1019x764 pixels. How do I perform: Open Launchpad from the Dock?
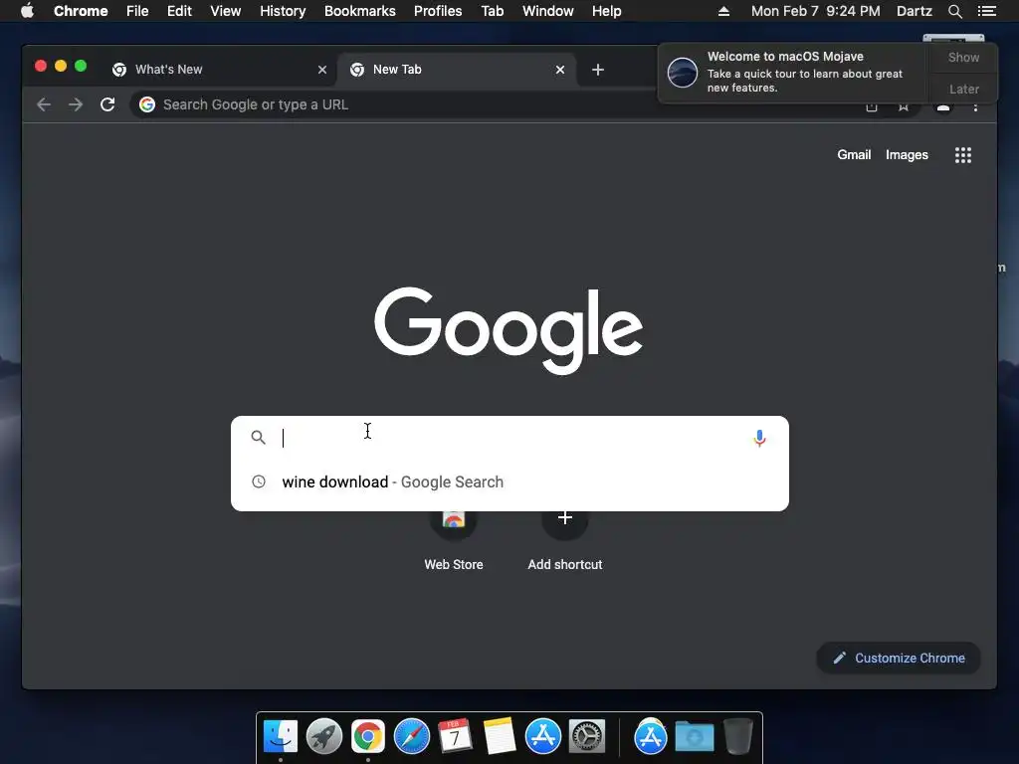(x=323, y=737)
